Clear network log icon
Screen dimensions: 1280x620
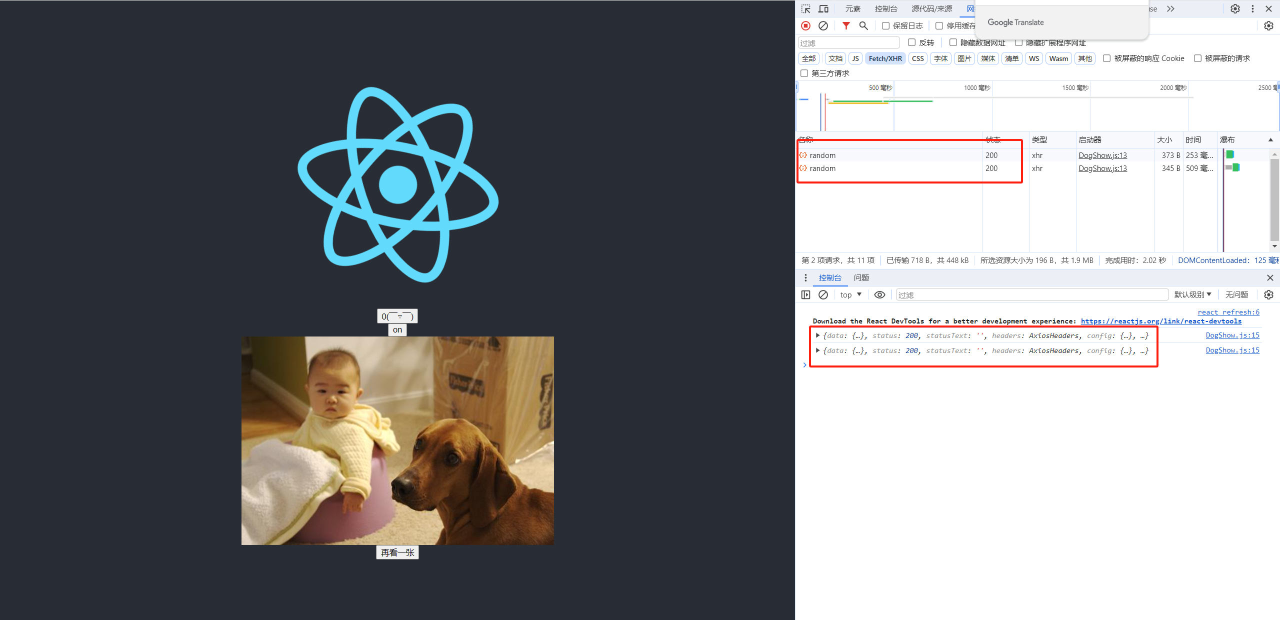click(x=823, y=25)
